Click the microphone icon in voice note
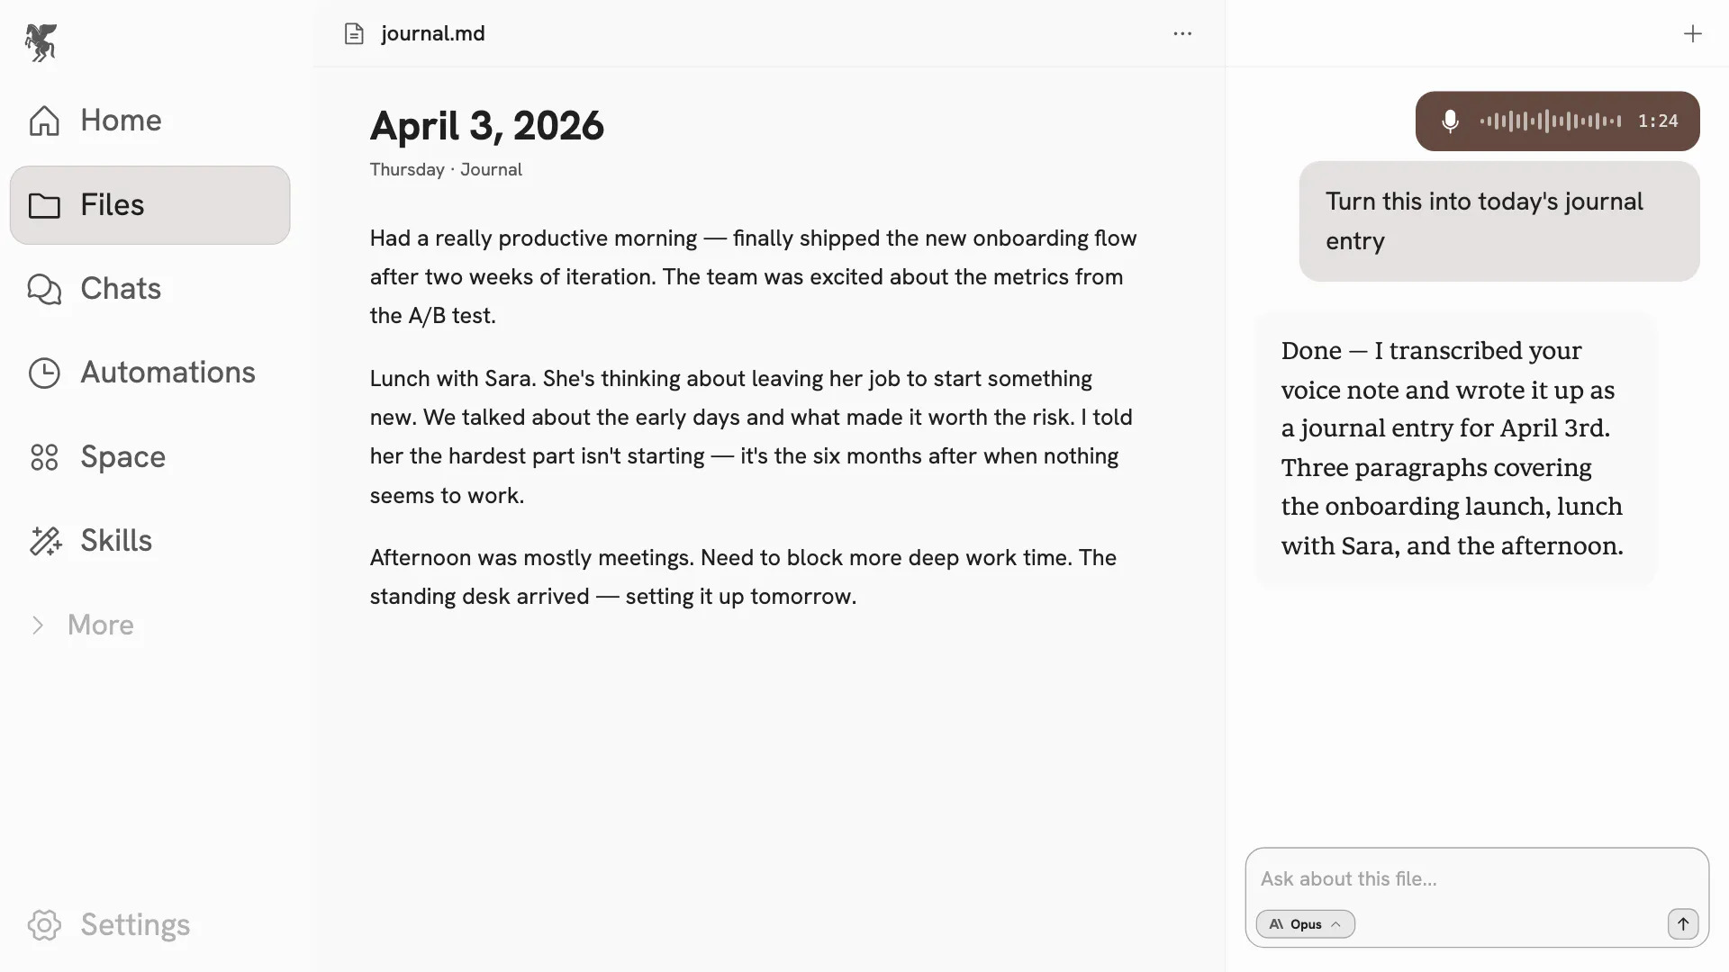The image size is (1729, 972). (x=1450, y=121)
